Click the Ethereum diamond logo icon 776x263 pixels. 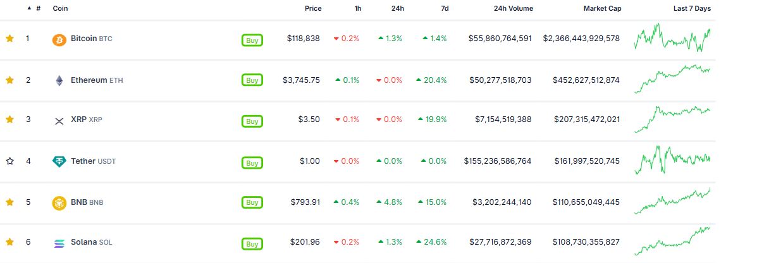point(59,81)
